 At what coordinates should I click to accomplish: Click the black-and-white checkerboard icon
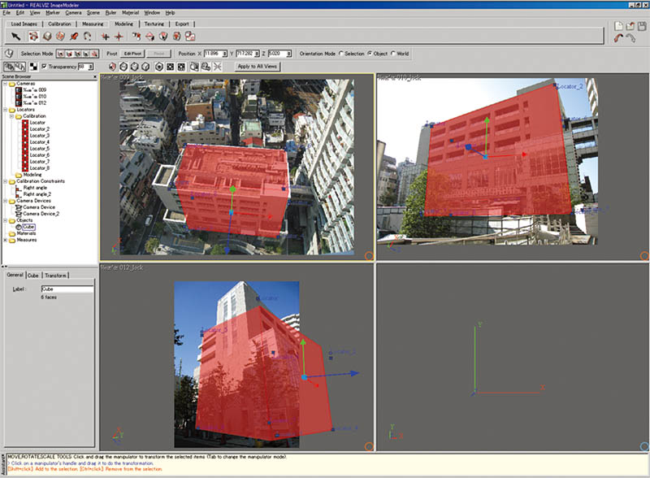click(33, 67)
